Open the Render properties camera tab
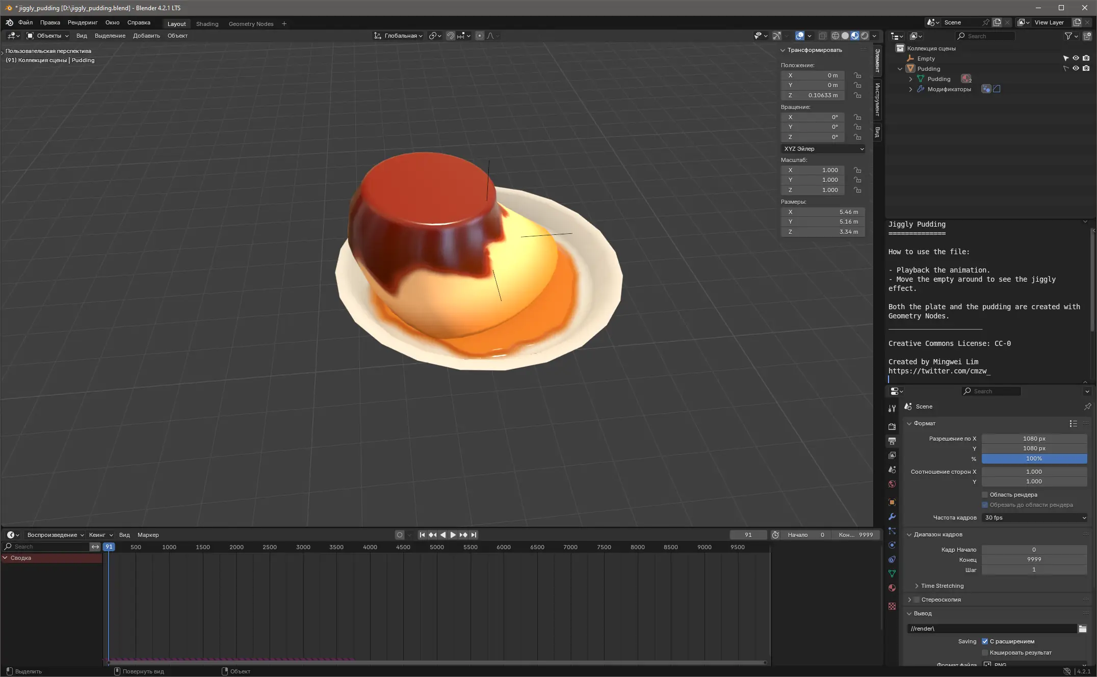This screenshot has width=1097, height=677. coord(892,426)
